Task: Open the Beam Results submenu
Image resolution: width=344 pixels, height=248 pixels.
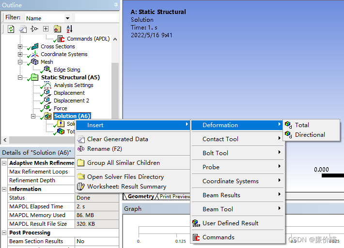Action: tap(238, 195)
